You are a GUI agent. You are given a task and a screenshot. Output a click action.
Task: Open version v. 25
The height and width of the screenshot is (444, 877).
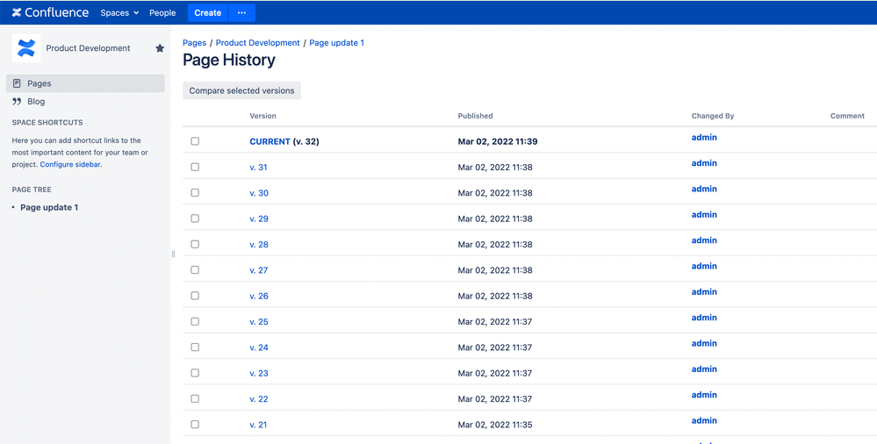click(259, 321)
